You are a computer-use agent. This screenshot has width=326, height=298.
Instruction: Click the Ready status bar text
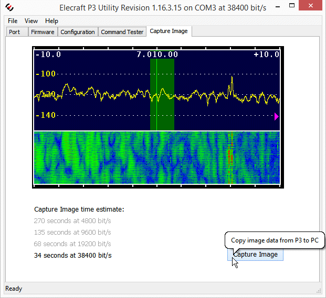click(14, 289)
